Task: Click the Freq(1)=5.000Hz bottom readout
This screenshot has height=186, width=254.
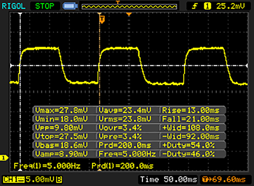Action: [x=47, y=166]
